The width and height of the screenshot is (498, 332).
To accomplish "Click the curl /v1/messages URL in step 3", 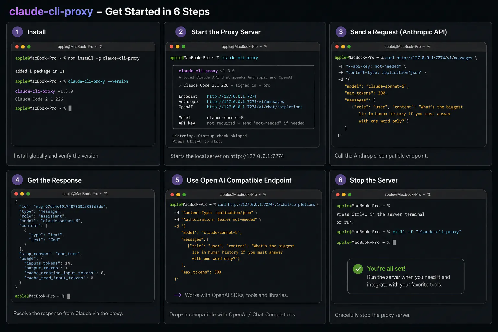I will 434,58.
